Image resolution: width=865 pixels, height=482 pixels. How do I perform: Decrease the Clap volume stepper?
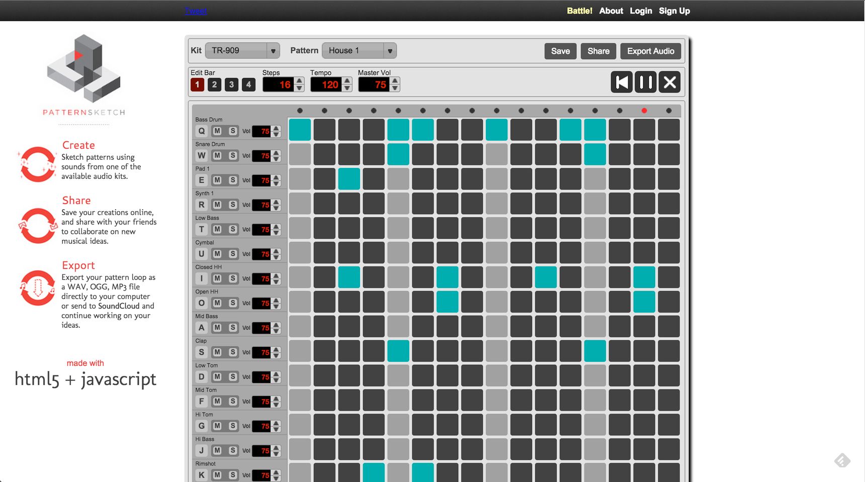(276, 355)
